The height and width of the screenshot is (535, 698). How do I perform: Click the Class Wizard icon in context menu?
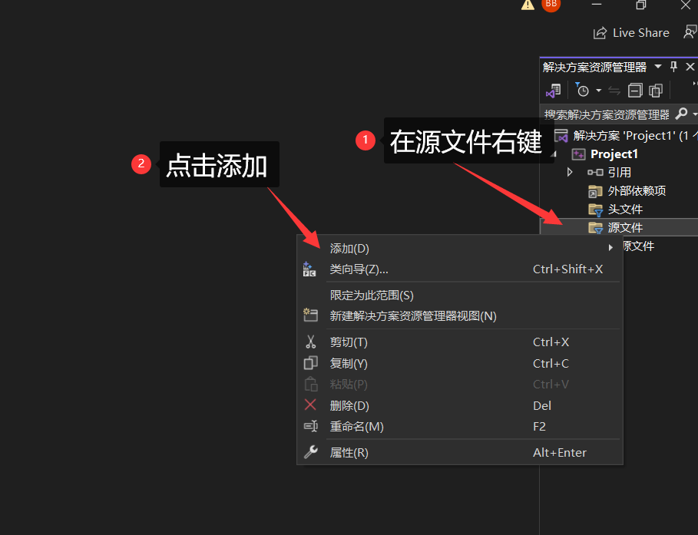click(x=309, y=269)
